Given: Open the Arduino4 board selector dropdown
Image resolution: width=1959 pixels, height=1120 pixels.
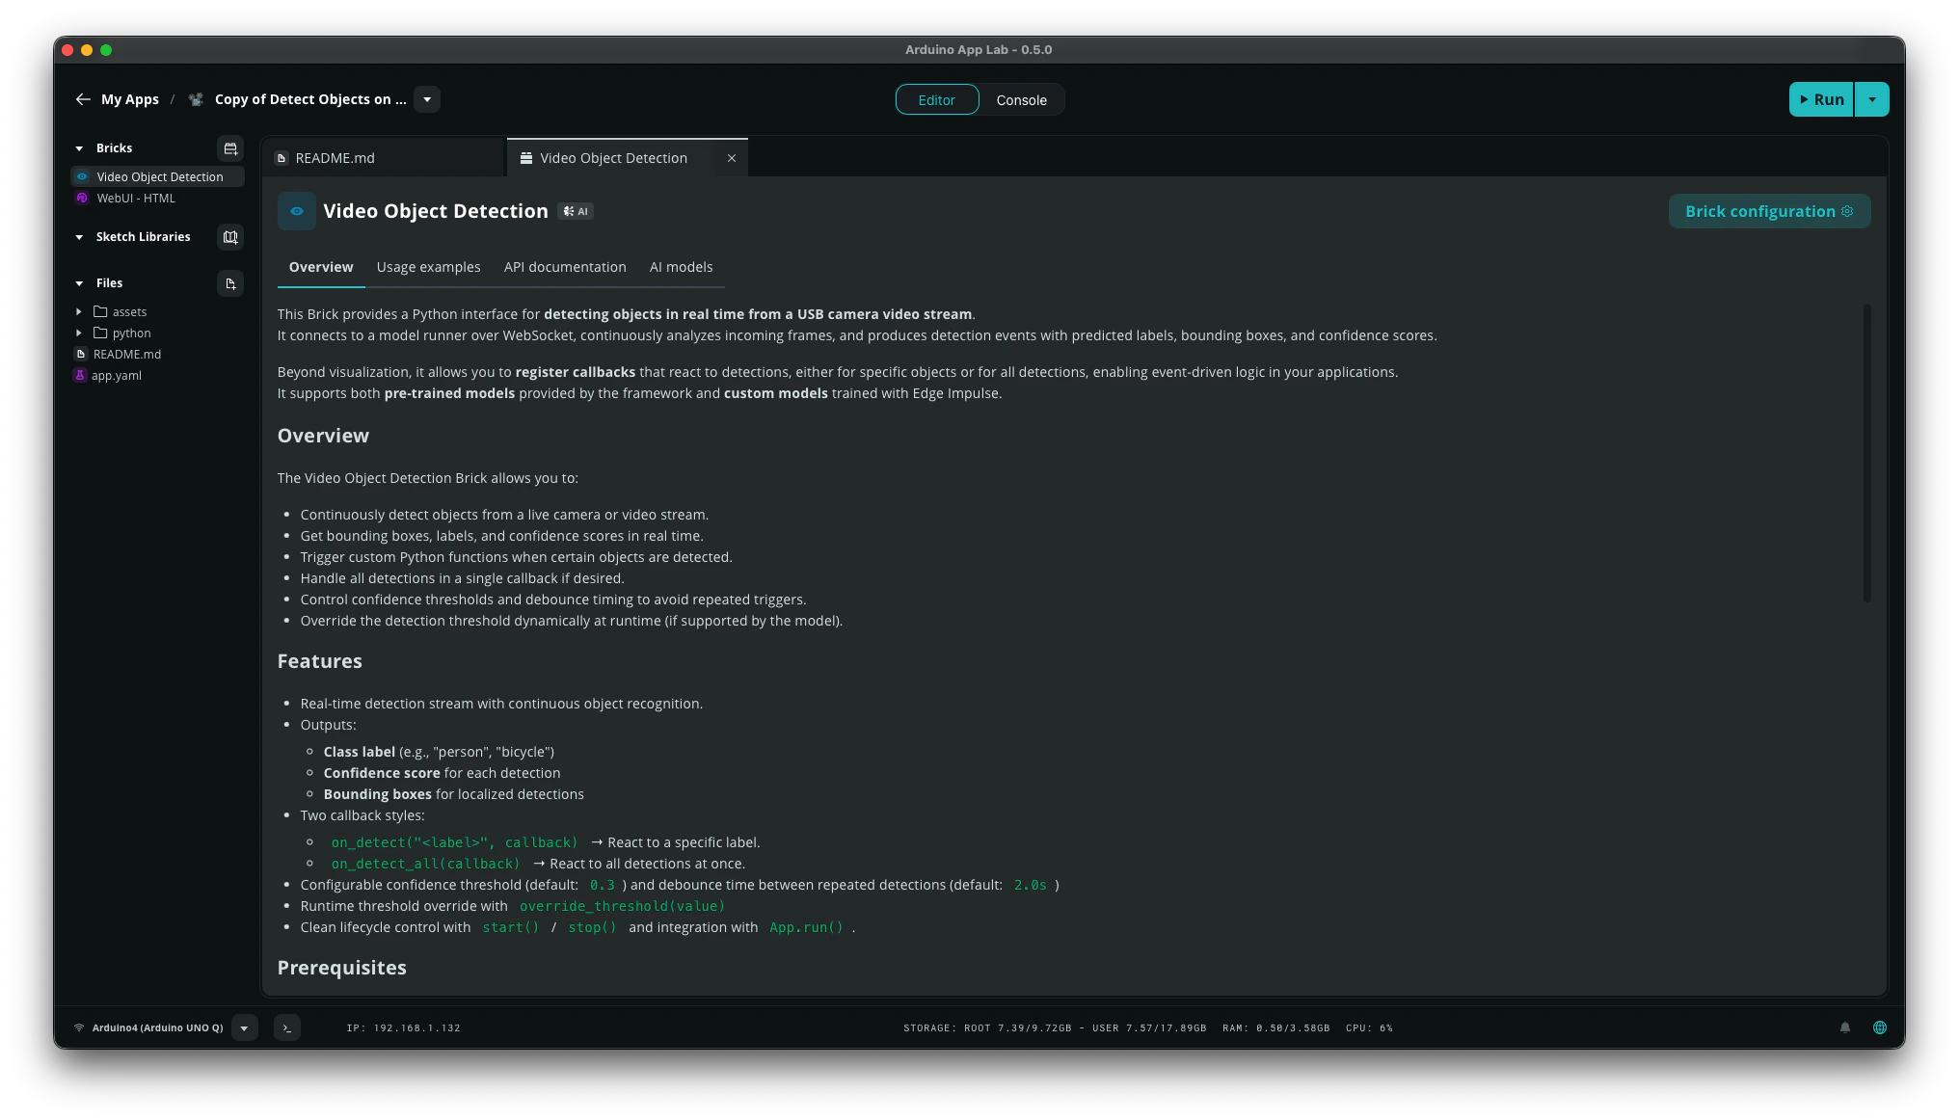Looking at the screenshot, I should 244,1027.
